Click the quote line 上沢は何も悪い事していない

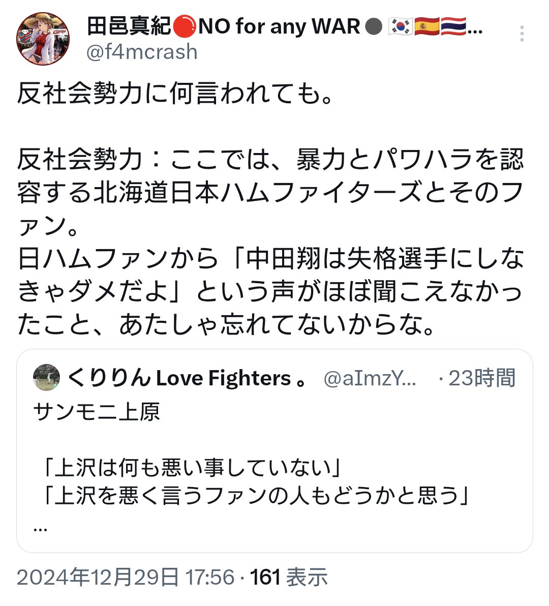191,468
